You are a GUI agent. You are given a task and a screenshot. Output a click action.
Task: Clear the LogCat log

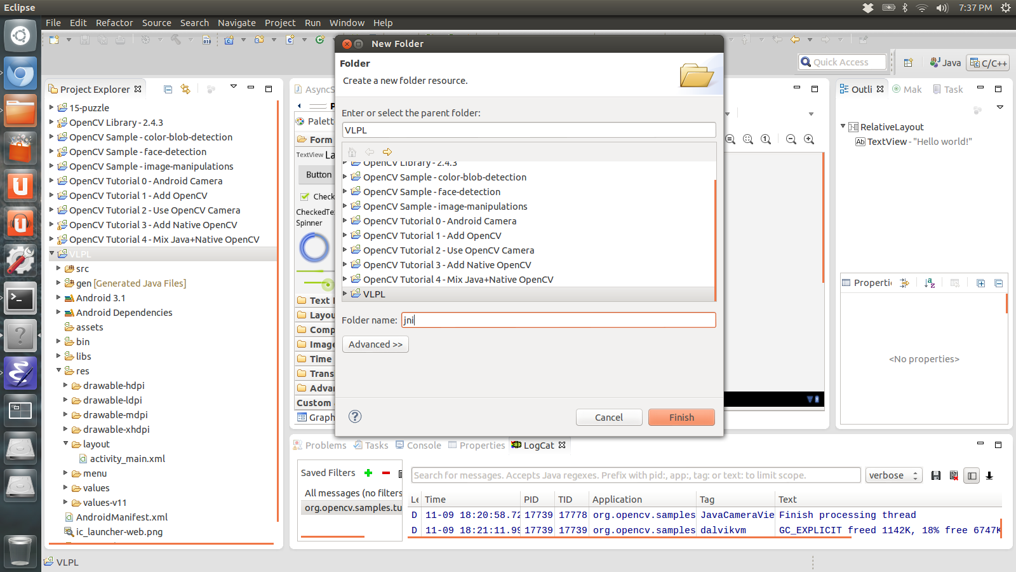[954, 475]
